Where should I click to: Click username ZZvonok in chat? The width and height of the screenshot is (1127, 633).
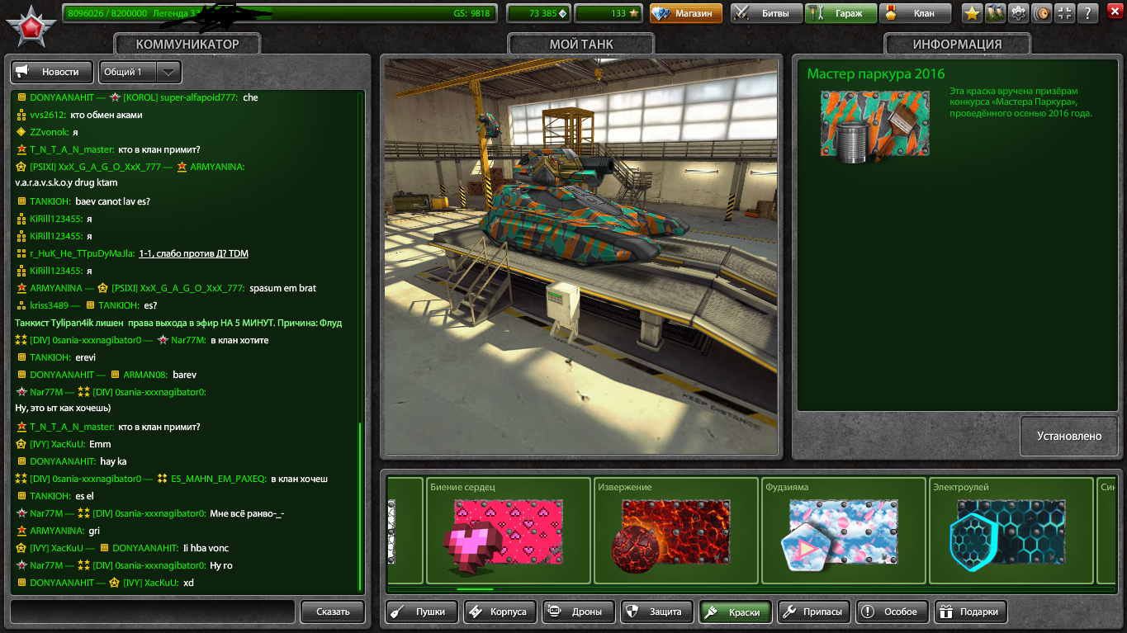(x=49, y=132)
